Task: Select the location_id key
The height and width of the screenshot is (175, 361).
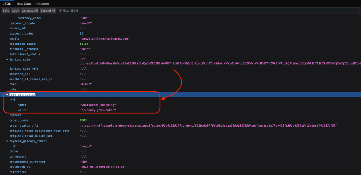Action: pos(20,74)
